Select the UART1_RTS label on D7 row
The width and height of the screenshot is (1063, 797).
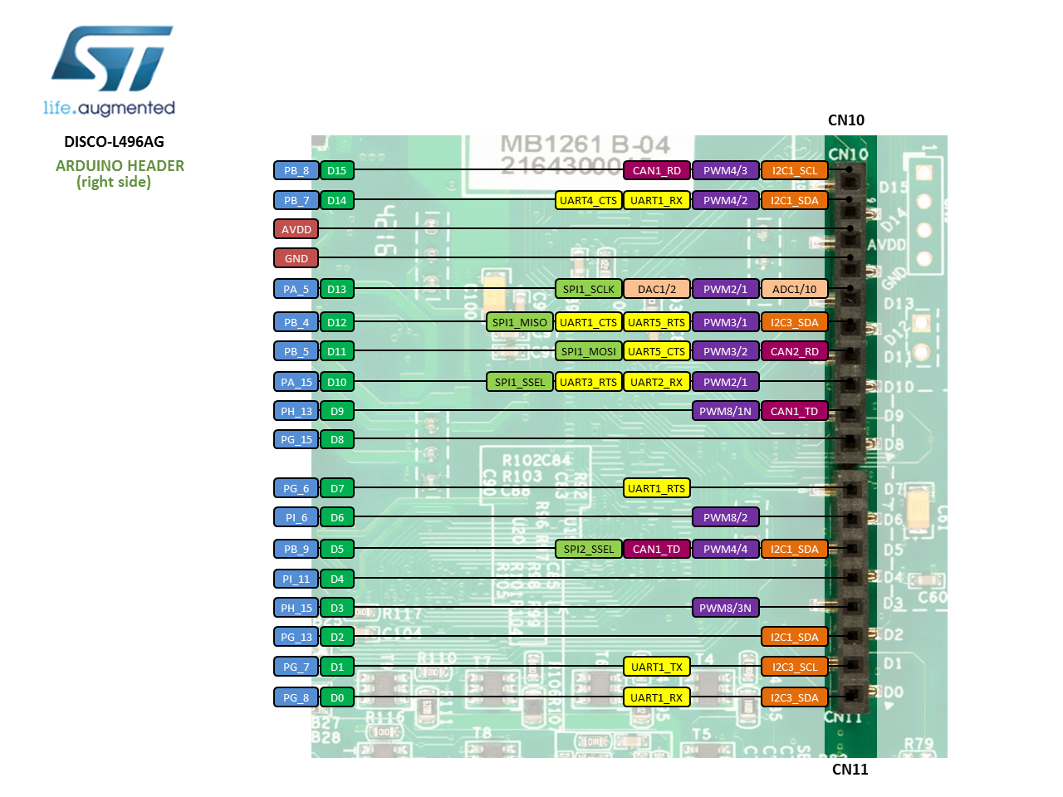click(x=656, y=489)
